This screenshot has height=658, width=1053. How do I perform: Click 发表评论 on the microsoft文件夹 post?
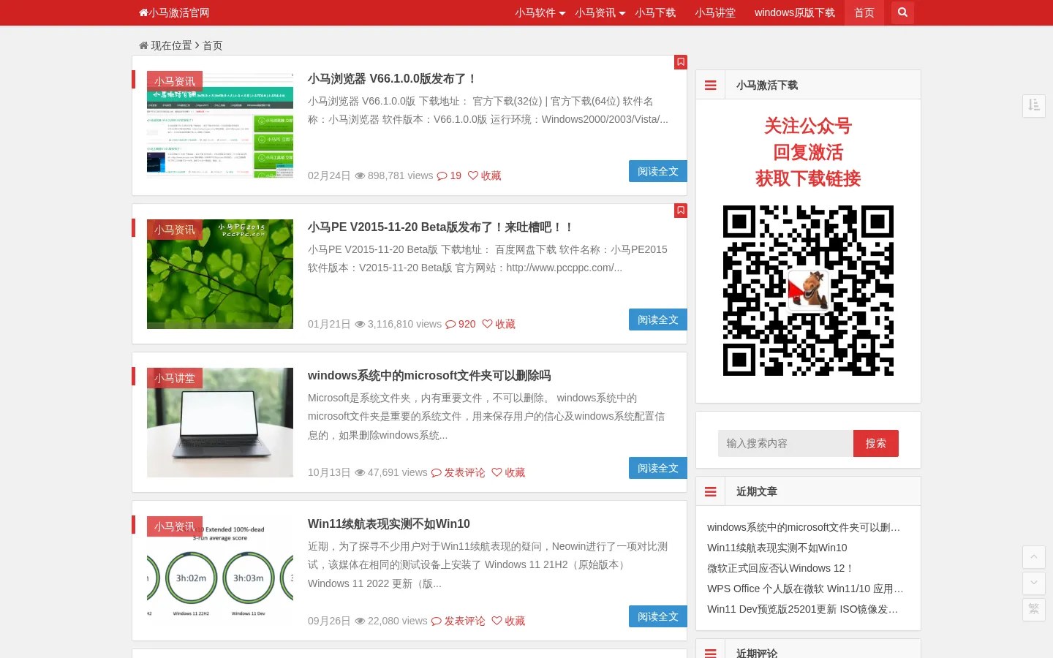pyautogui.click(x=458, y=472)
